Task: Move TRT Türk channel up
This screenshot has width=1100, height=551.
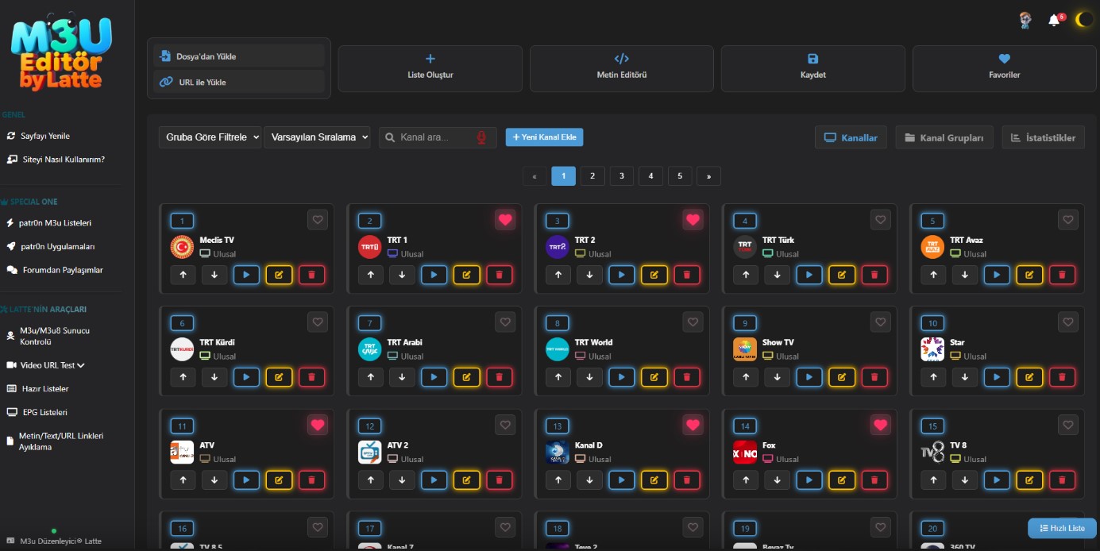Action: click(x=745, y=275)
